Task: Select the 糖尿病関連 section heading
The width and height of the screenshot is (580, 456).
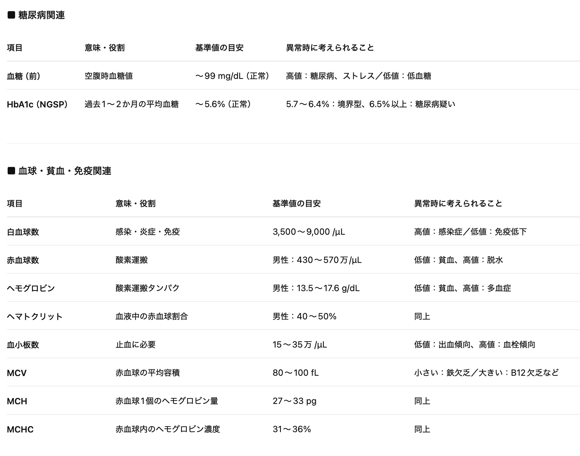Action: [42, 15]
